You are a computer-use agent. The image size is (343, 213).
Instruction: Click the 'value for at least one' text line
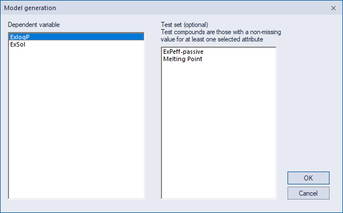coord(212,39)
